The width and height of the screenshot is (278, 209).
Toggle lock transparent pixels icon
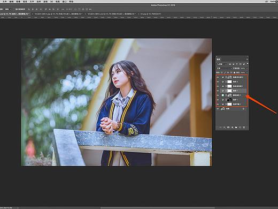tap(221, 73)
